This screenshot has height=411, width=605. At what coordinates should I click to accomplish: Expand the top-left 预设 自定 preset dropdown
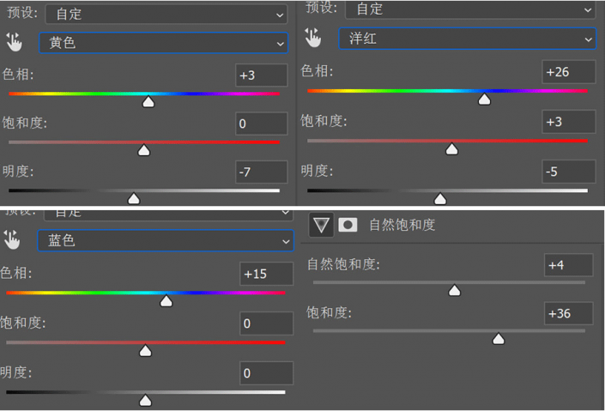tap(166, 14)
